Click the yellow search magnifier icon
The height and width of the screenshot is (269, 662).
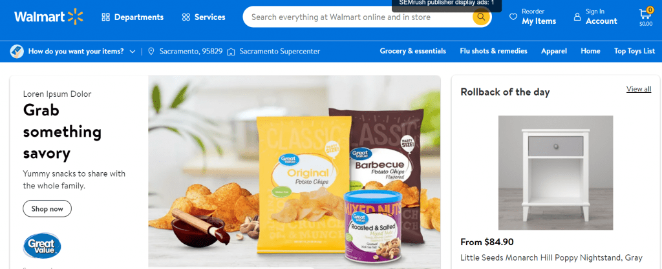coord(481,17)
